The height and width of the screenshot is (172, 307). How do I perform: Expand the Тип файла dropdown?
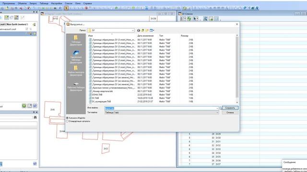click(217, 113)
